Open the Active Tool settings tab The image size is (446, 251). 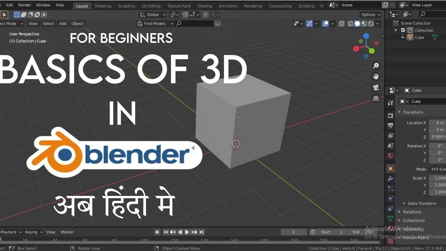click(391, 103)
